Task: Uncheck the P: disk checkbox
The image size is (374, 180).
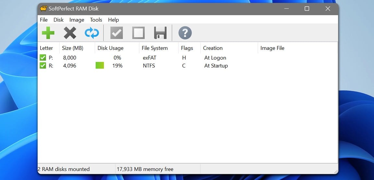Action: click(43, 58)
